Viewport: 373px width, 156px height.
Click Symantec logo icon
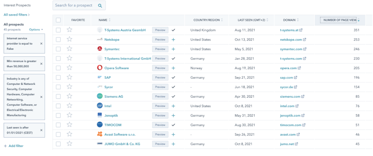tap(99, 49)
